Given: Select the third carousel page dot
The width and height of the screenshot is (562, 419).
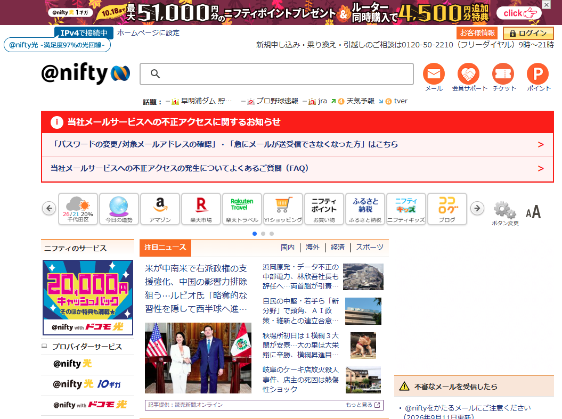Looking at the screenshot, I should (x=272, y=234).
